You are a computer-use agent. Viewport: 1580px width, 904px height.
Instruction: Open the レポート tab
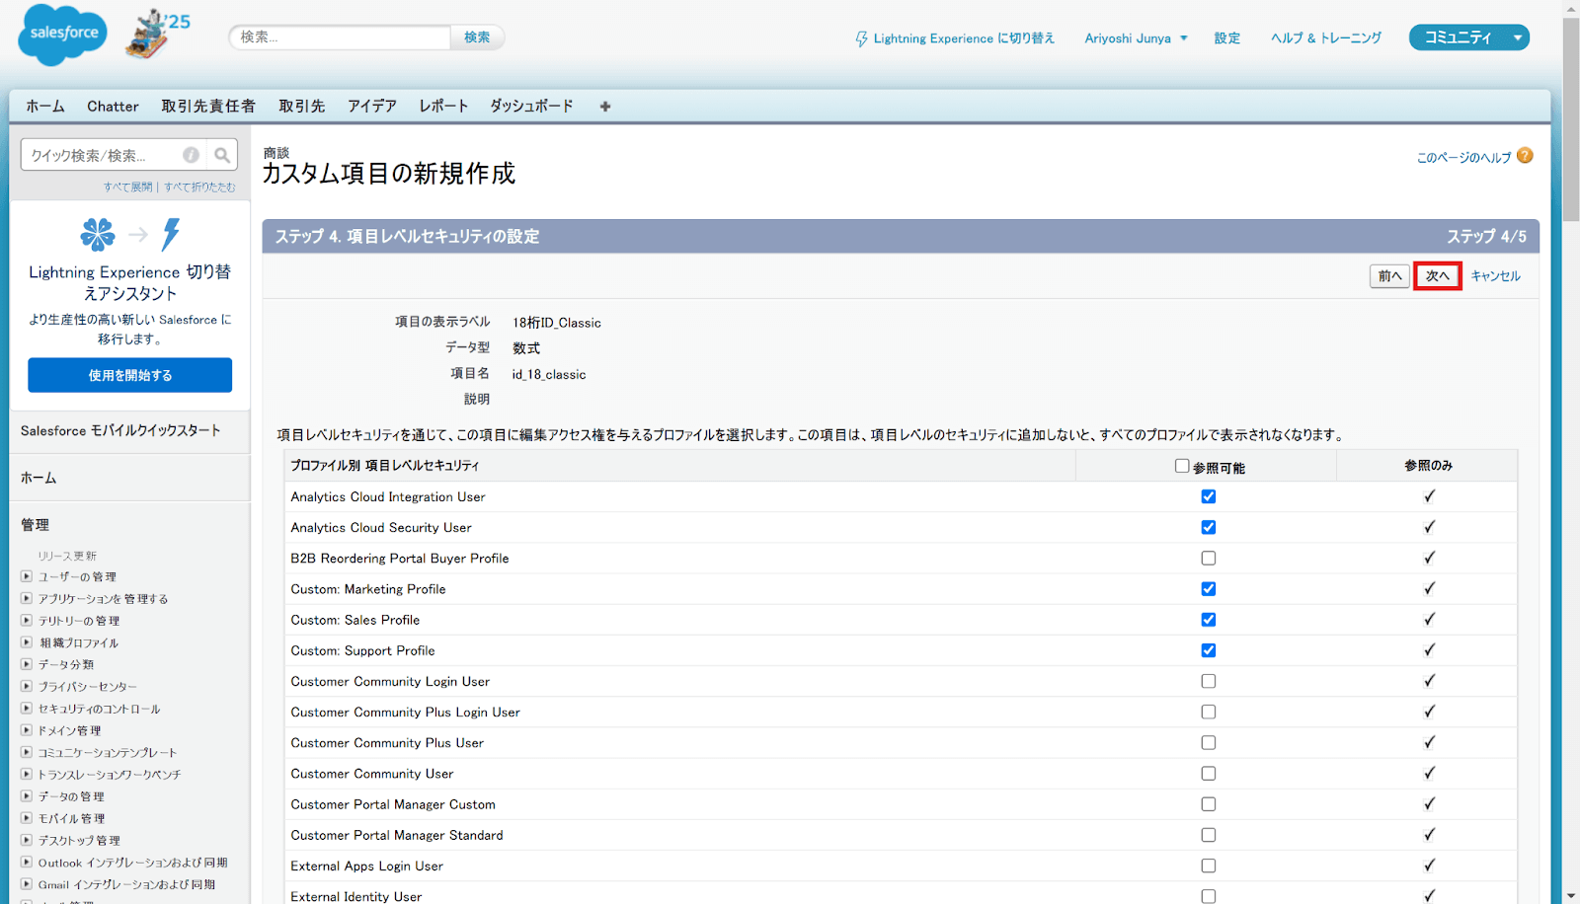[x=442, y=106]
